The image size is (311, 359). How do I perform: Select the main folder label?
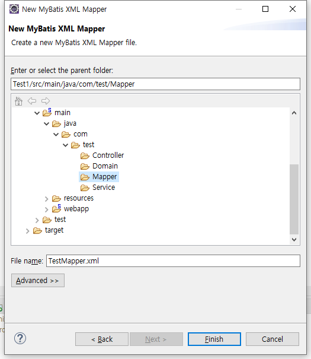[62, 113]
